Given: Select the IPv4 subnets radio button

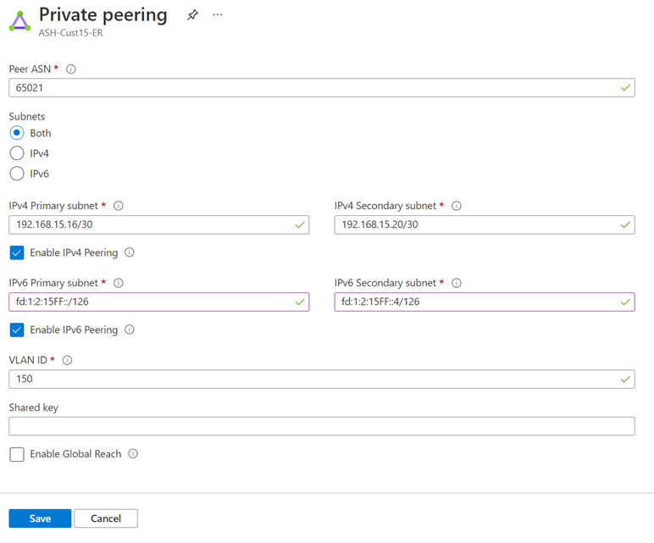Looking at the screenshot, I should [x=17, y=153].
